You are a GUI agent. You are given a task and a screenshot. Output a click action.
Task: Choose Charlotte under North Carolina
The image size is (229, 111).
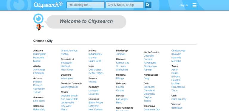pos(149,56)
